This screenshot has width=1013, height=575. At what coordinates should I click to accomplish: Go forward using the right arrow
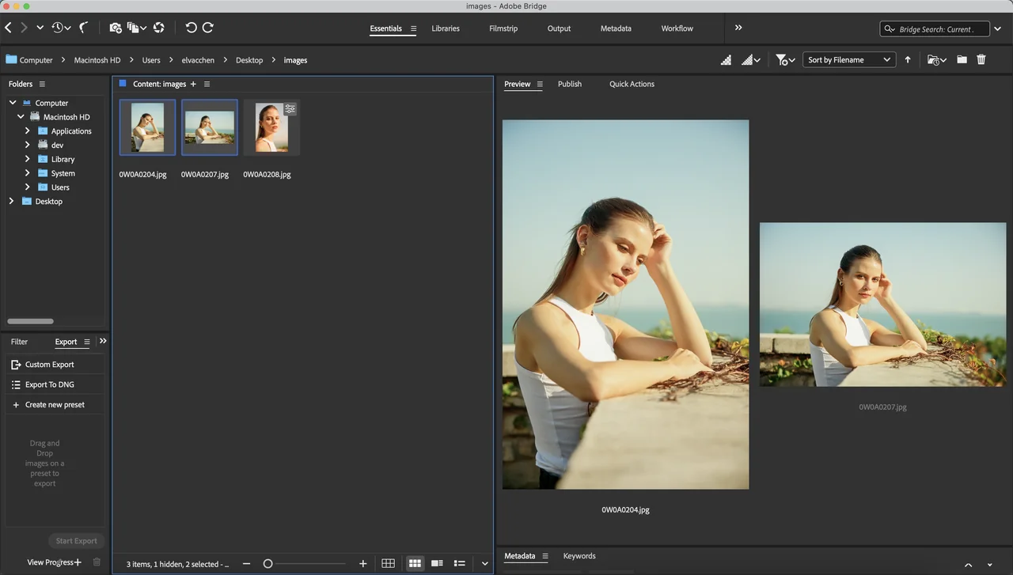[24, 28]
